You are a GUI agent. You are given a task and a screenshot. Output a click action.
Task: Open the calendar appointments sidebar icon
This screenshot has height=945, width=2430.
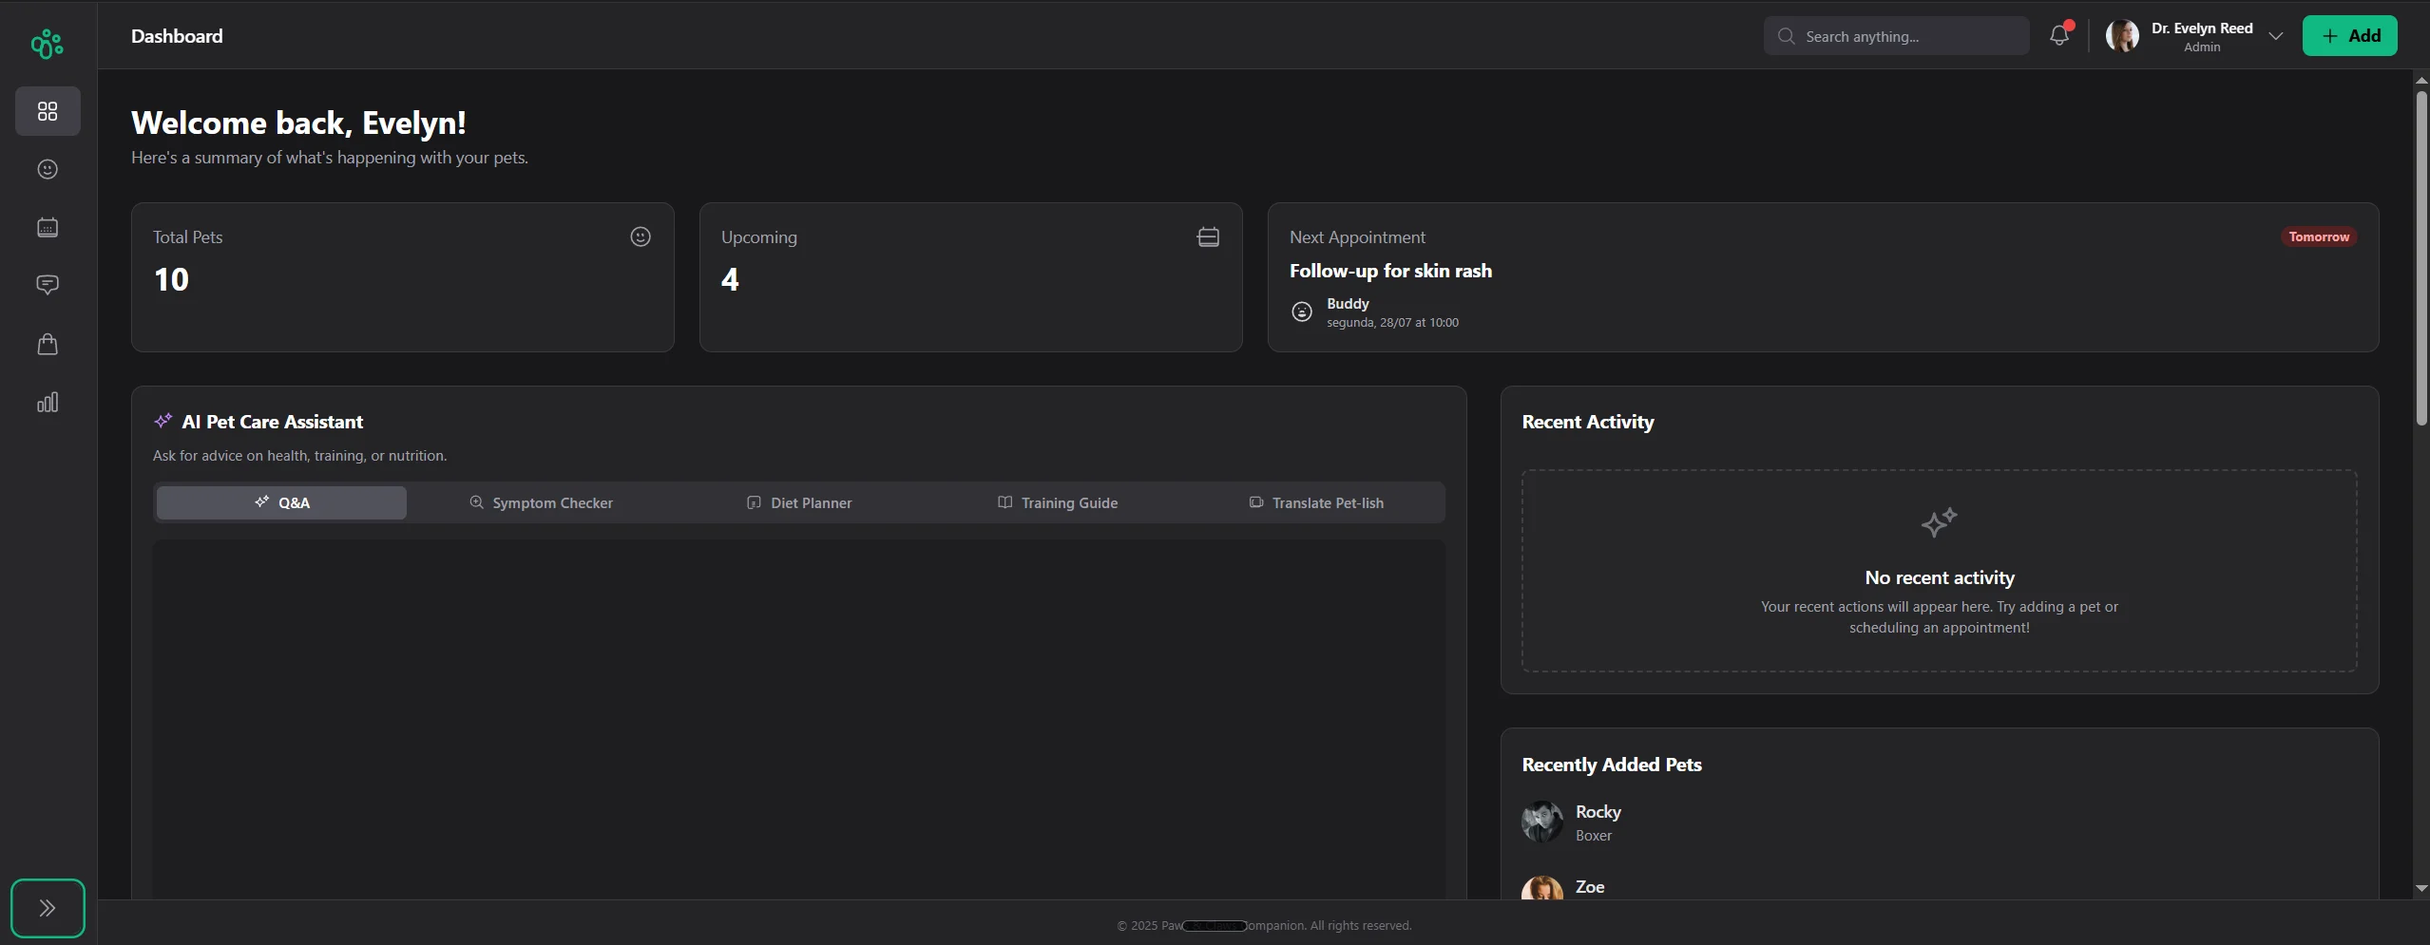(x=48, y=228)
